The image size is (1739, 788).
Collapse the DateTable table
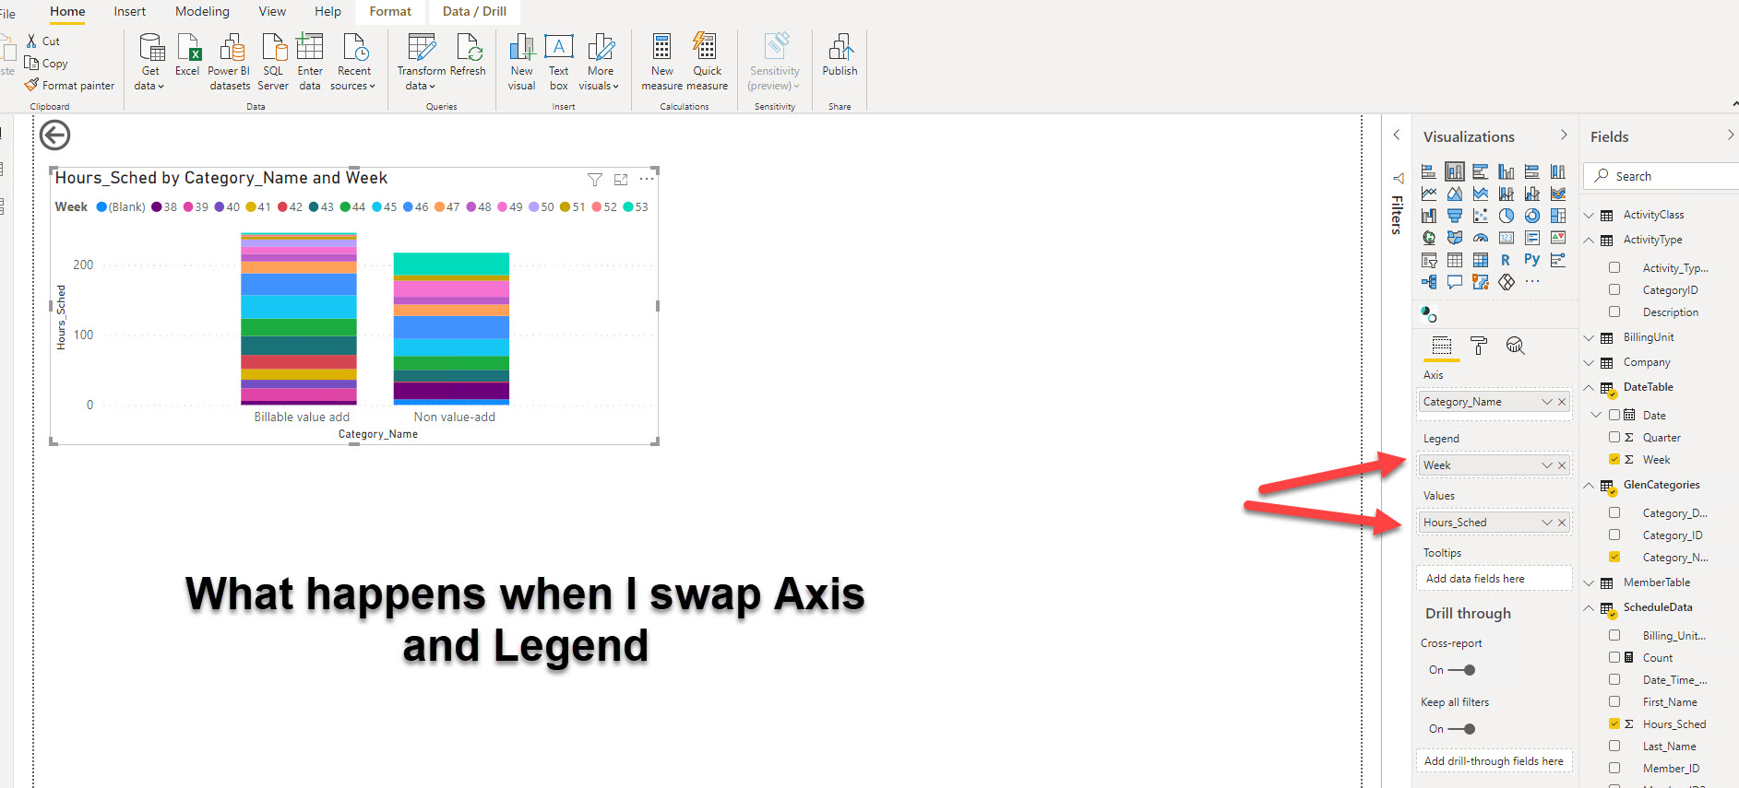(x=1590, y=388)
